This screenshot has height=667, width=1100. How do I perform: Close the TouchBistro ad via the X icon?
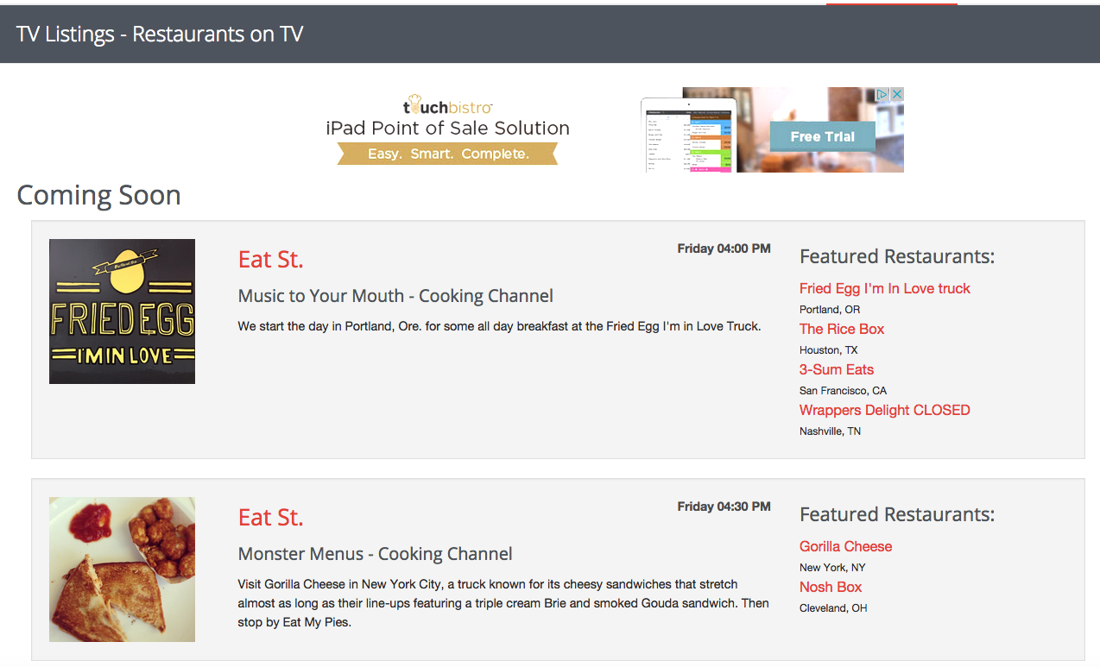click(x=898, y=93)
